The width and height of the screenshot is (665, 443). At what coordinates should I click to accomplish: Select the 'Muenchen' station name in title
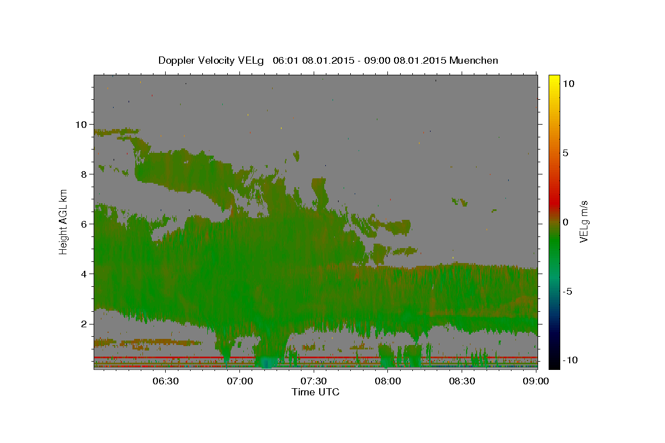click(x=474, y=60)
